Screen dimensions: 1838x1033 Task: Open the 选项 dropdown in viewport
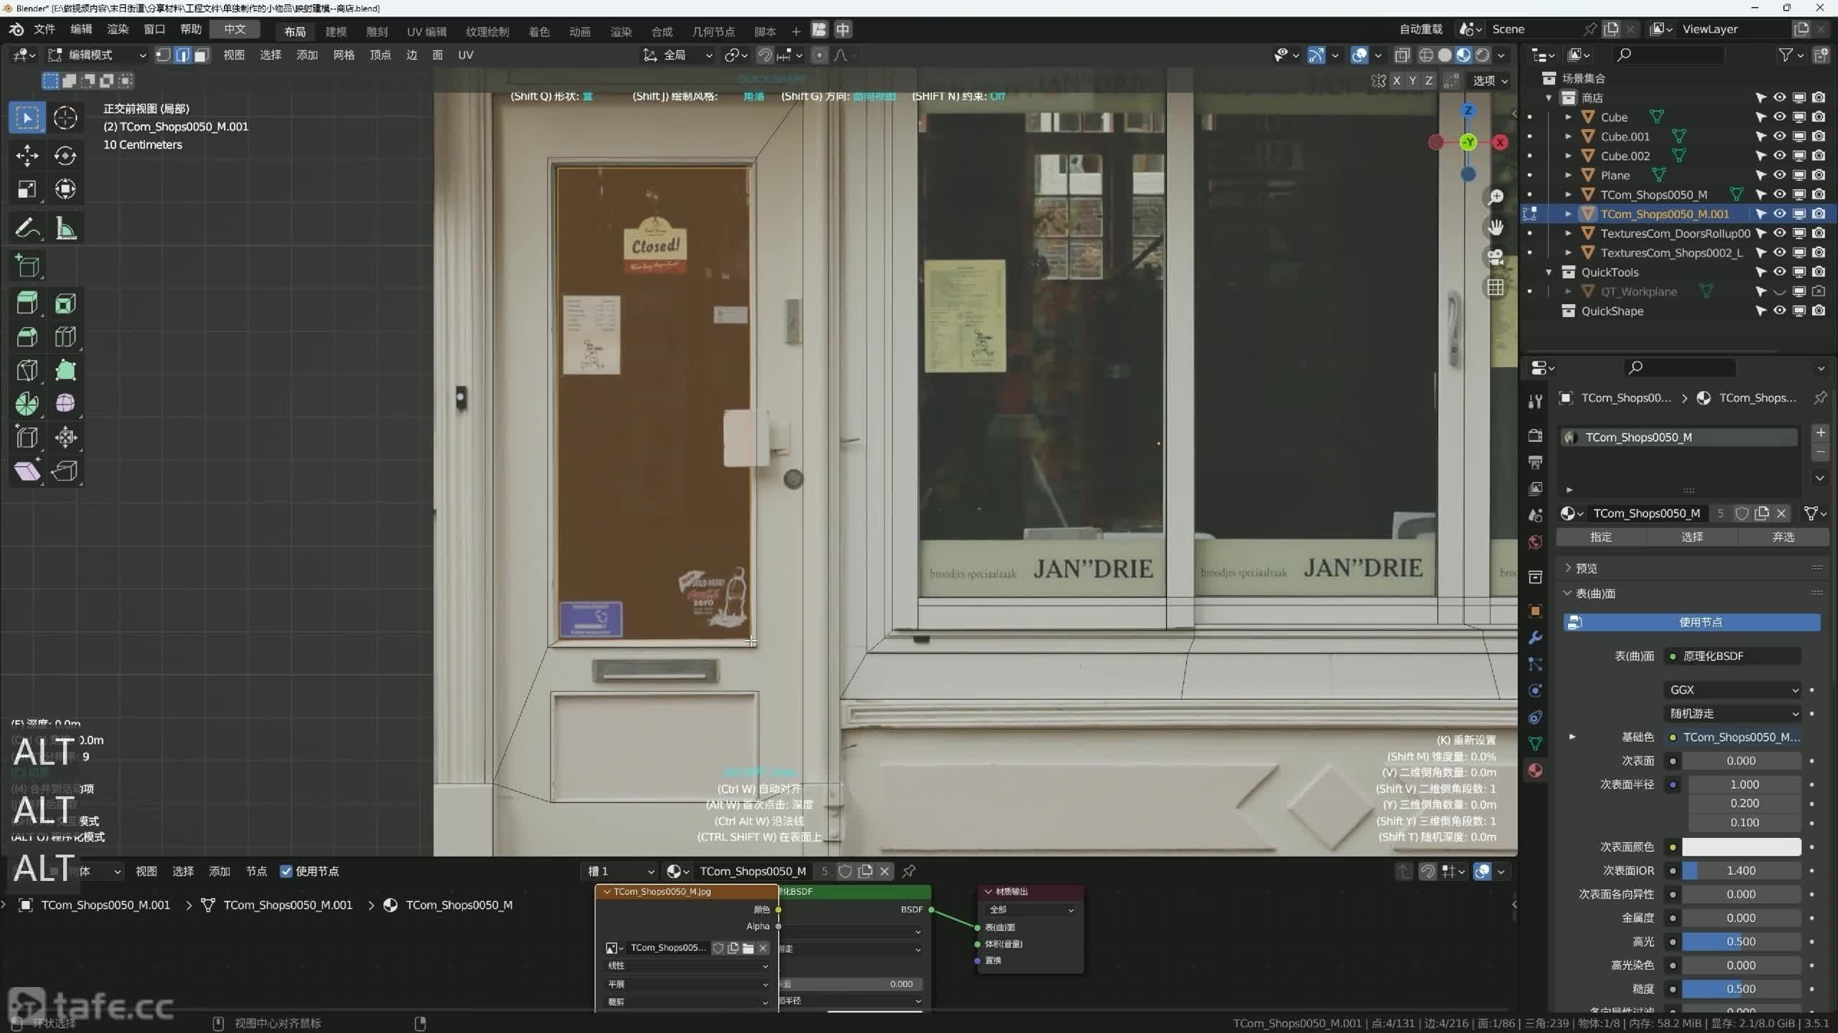[x=1490, y=81]
